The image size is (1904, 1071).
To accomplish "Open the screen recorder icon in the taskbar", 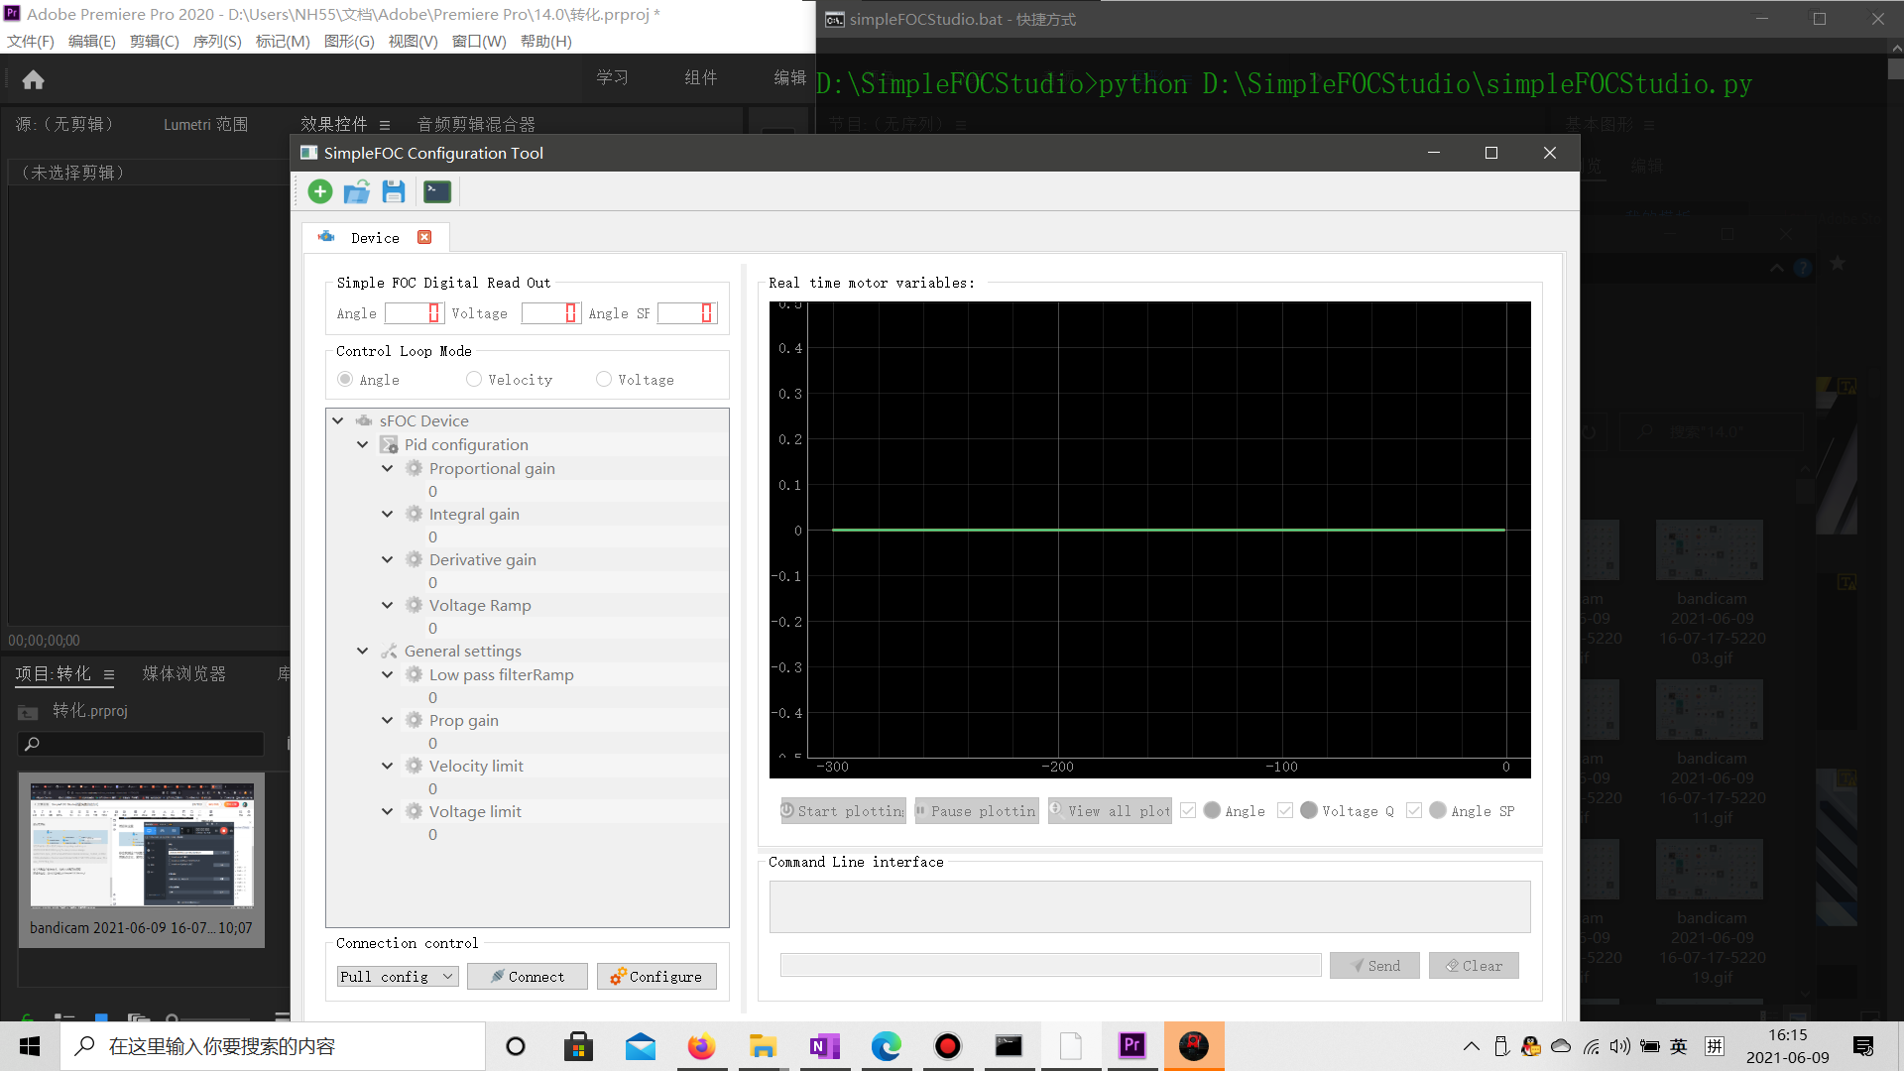I will [x=948, y=1046].
